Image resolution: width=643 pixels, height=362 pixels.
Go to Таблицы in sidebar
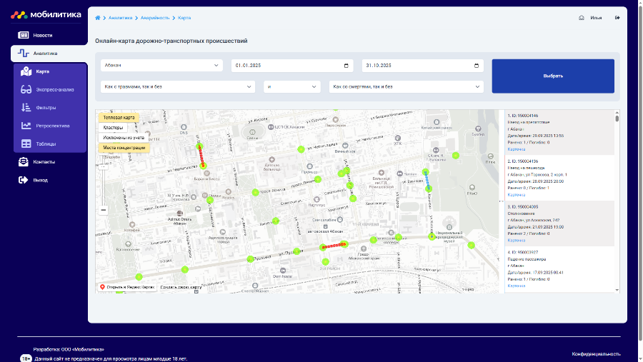coord(45,144)
